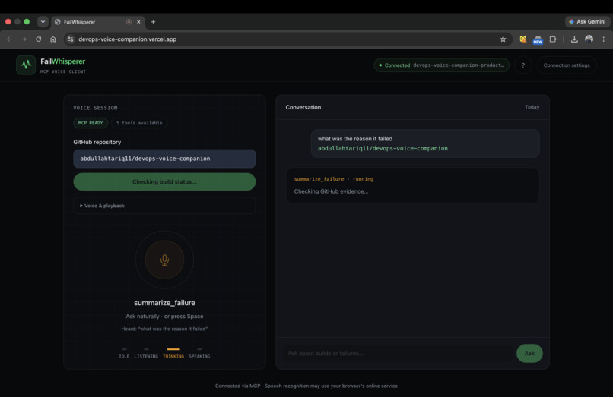Click the recording indicator in FailWhisperer tab

pyautogui.click(x=129, y=22)
